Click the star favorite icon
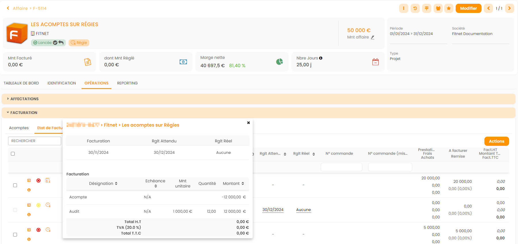This screenshot has height=244, width=518. [449, 8]
